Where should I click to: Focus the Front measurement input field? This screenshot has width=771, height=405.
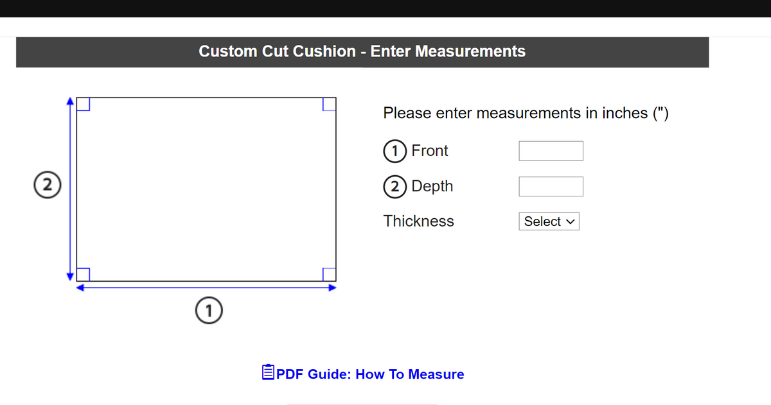551,151
